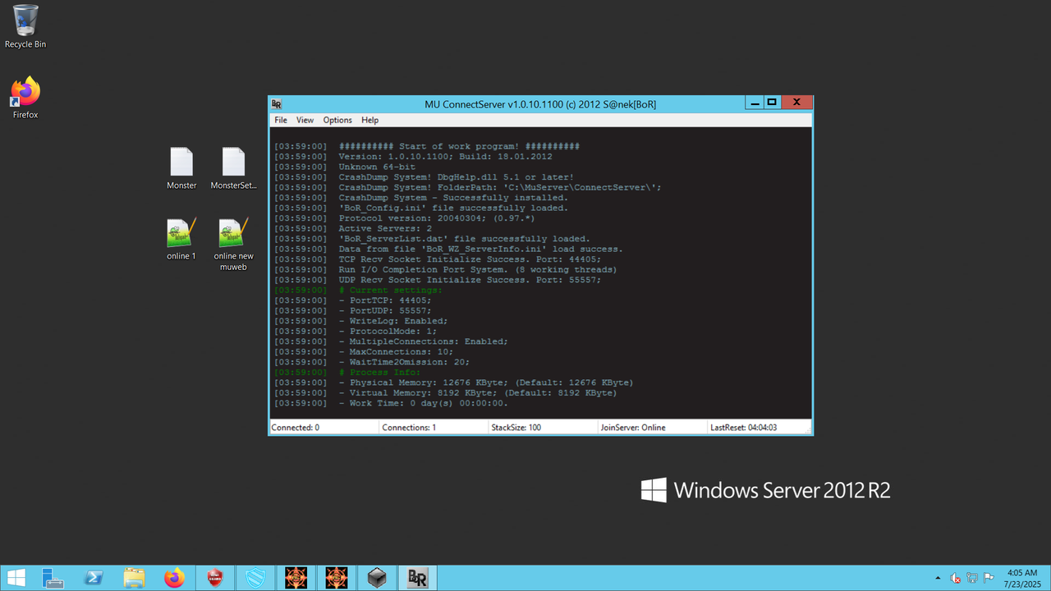Viewport: 1051px width, 591px height.
Task: Click the TCP Recv Socket Port 44405 line
Action: (438, 259)
